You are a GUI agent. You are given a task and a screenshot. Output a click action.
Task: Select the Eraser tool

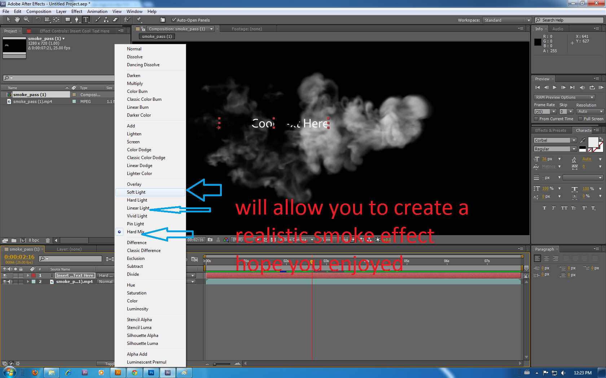[x=115, y=19]
